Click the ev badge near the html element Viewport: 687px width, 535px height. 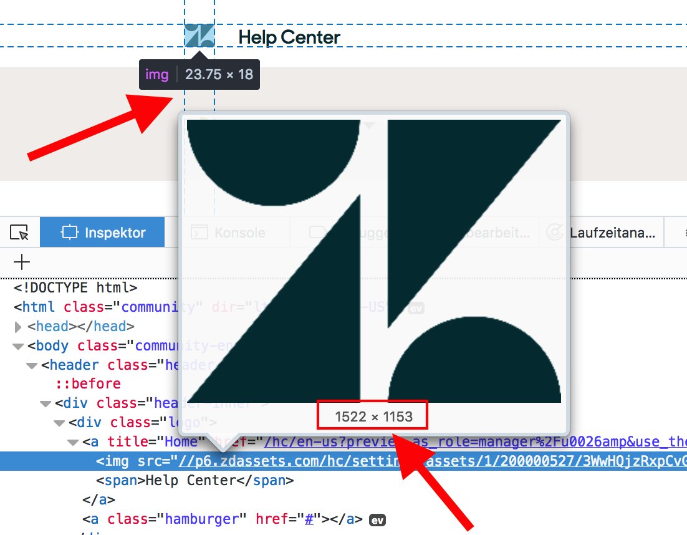pyautogui.click(x=416, y=307)
